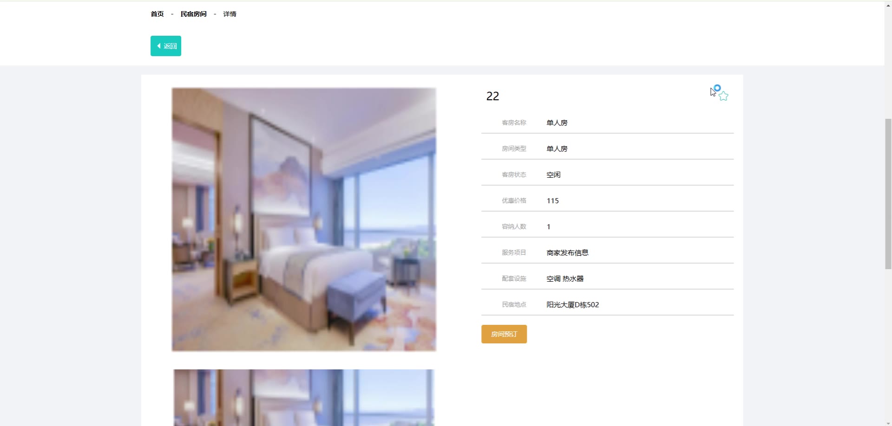The image size is (892, 426).
Task: Click the address 阳光大厦D栋502
Action: click(x=573, y=304)
